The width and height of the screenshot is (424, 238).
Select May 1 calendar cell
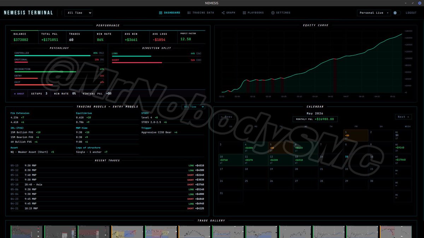click(x=356, y=136)
